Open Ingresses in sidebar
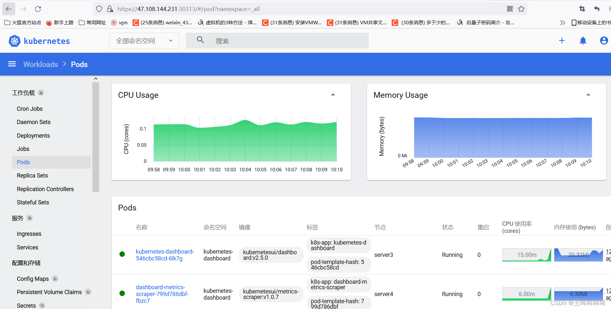611x309 pixels. (x=29, y=234)
